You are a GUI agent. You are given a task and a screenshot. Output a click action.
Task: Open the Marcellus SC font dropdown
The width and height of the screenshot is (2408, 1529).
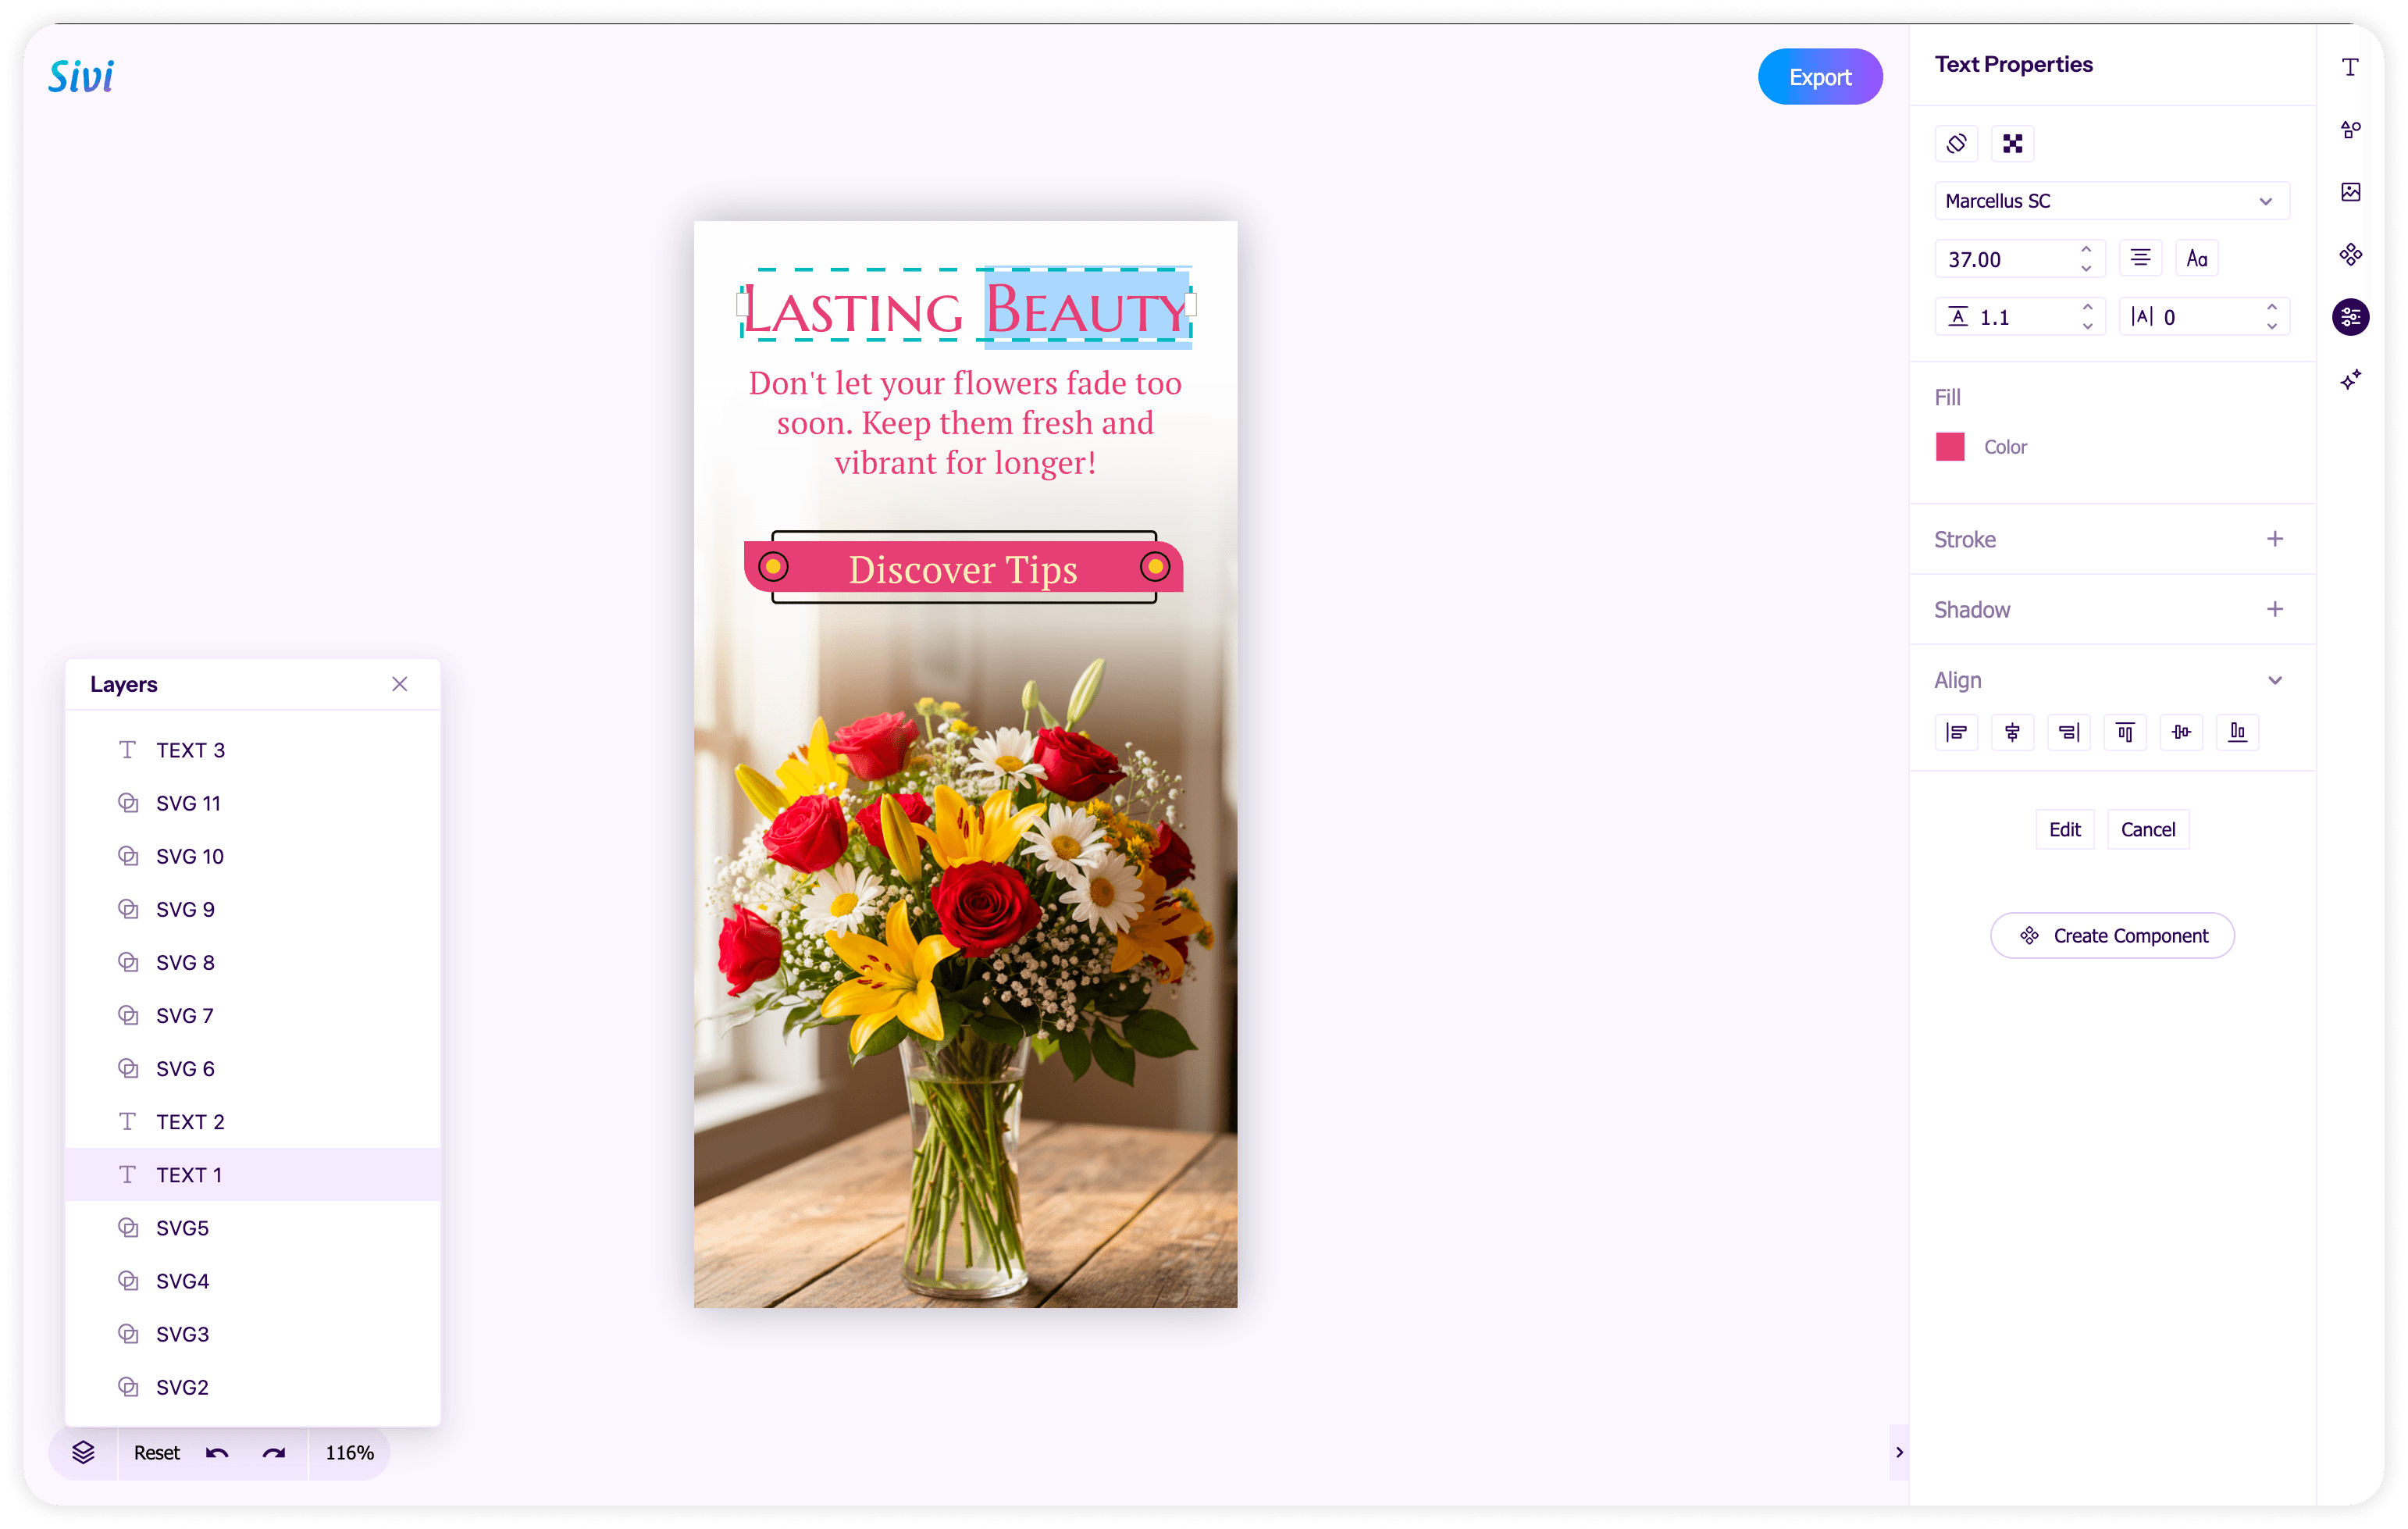click(x=2111, y=200)
